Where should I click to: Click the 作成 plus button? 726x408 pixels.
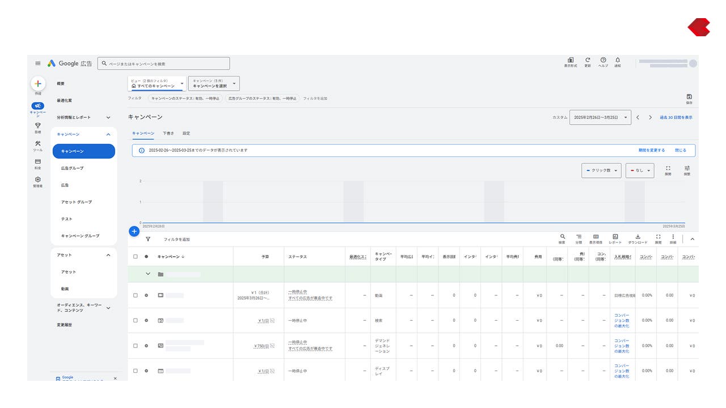(x=38, y=84)
